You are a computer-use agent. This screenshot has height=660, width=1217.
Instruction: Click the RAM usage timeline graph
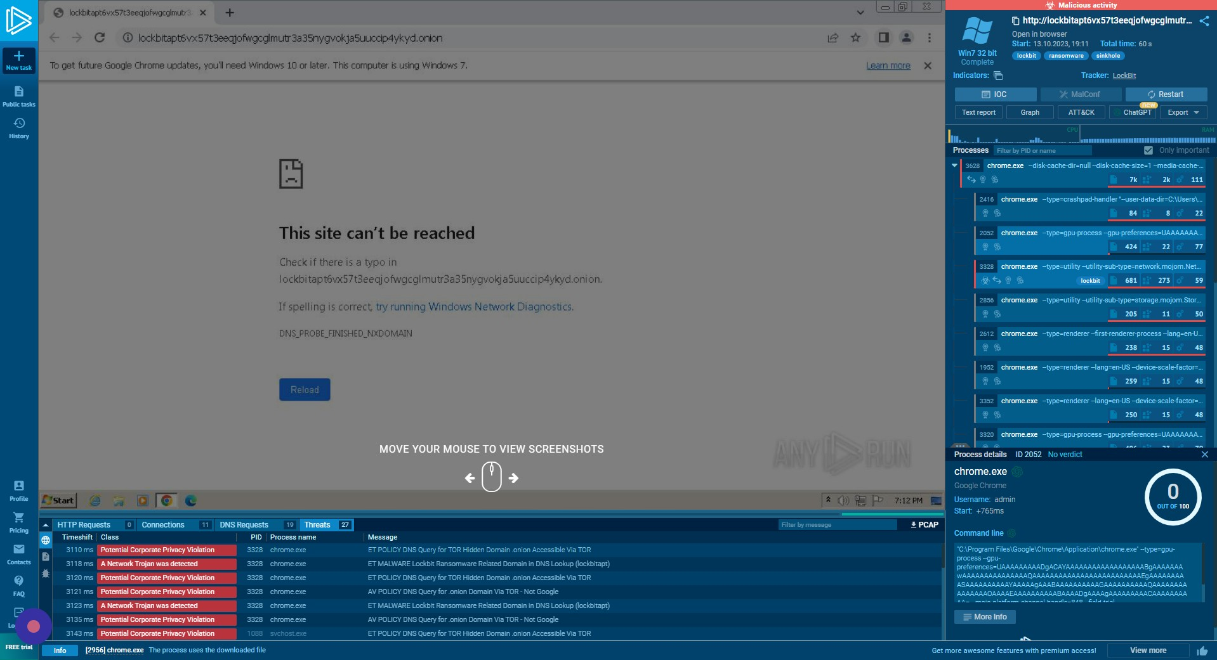1147,134
